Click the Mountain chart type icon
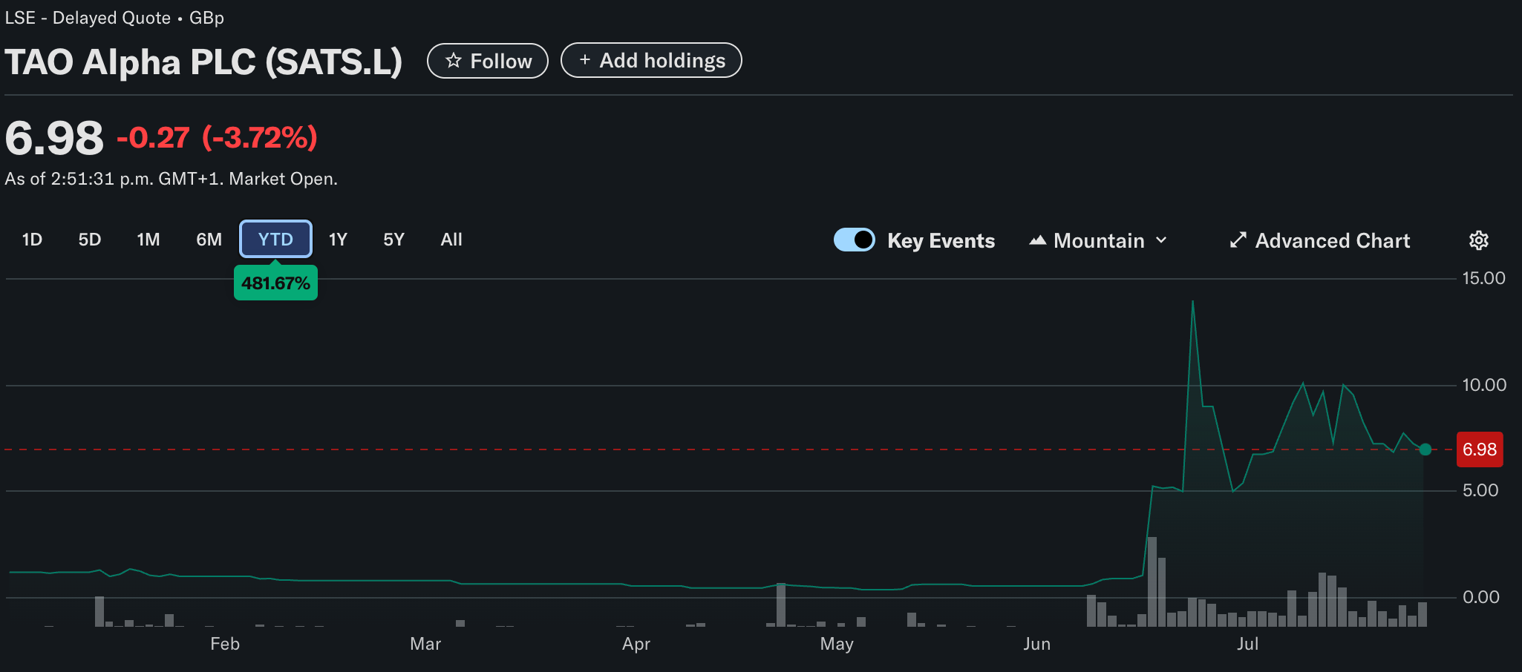 pos(1037,240)
